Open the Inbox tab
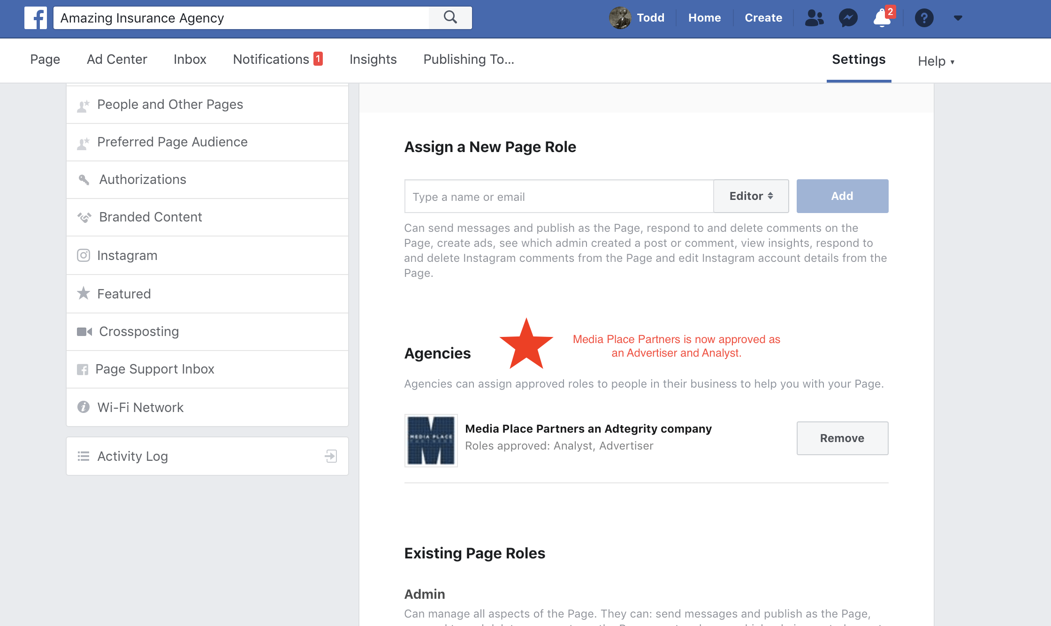1051x626 pixels. click(190, 60)
